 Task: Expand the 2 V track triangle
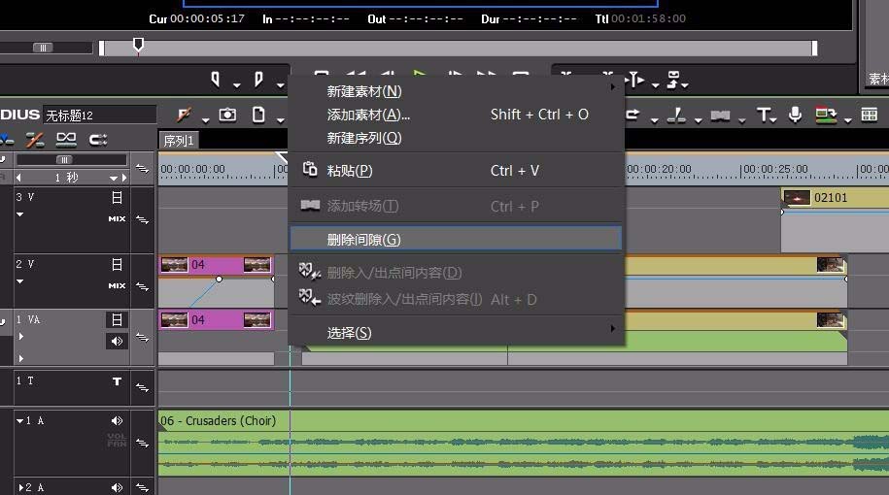click(x=19, y=280)
